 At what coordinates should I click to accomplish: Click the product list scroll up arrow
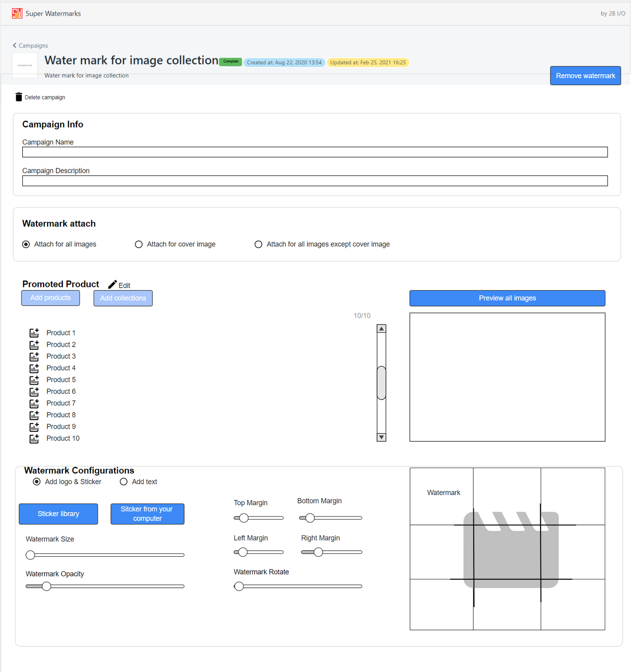coord(381,329)
